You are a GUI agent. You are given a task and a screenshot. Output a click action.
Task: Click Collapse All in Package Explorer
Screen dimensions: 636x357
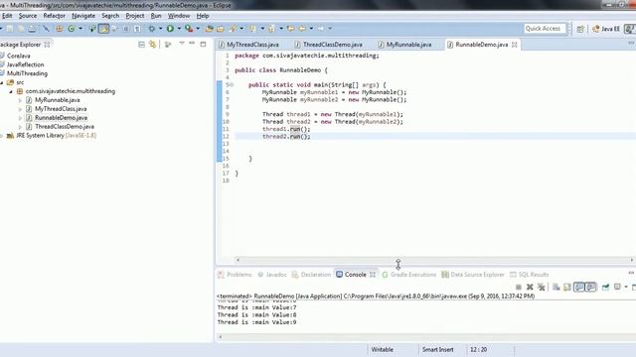click(141, 44)
